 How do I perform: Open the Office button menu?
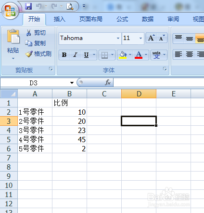(x=10, y=11)
